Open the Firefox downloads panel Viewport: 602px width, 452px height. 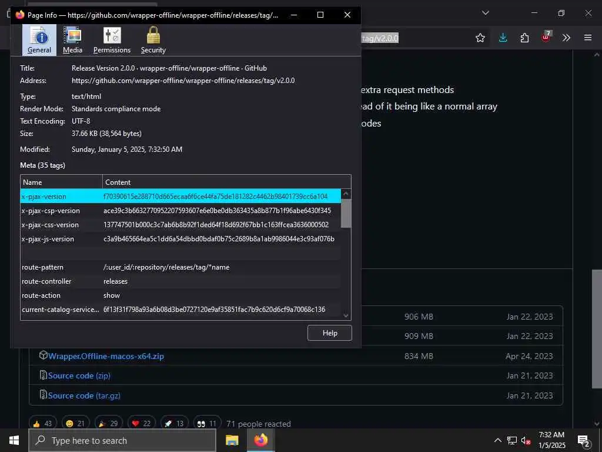click(x=503, y=38)
